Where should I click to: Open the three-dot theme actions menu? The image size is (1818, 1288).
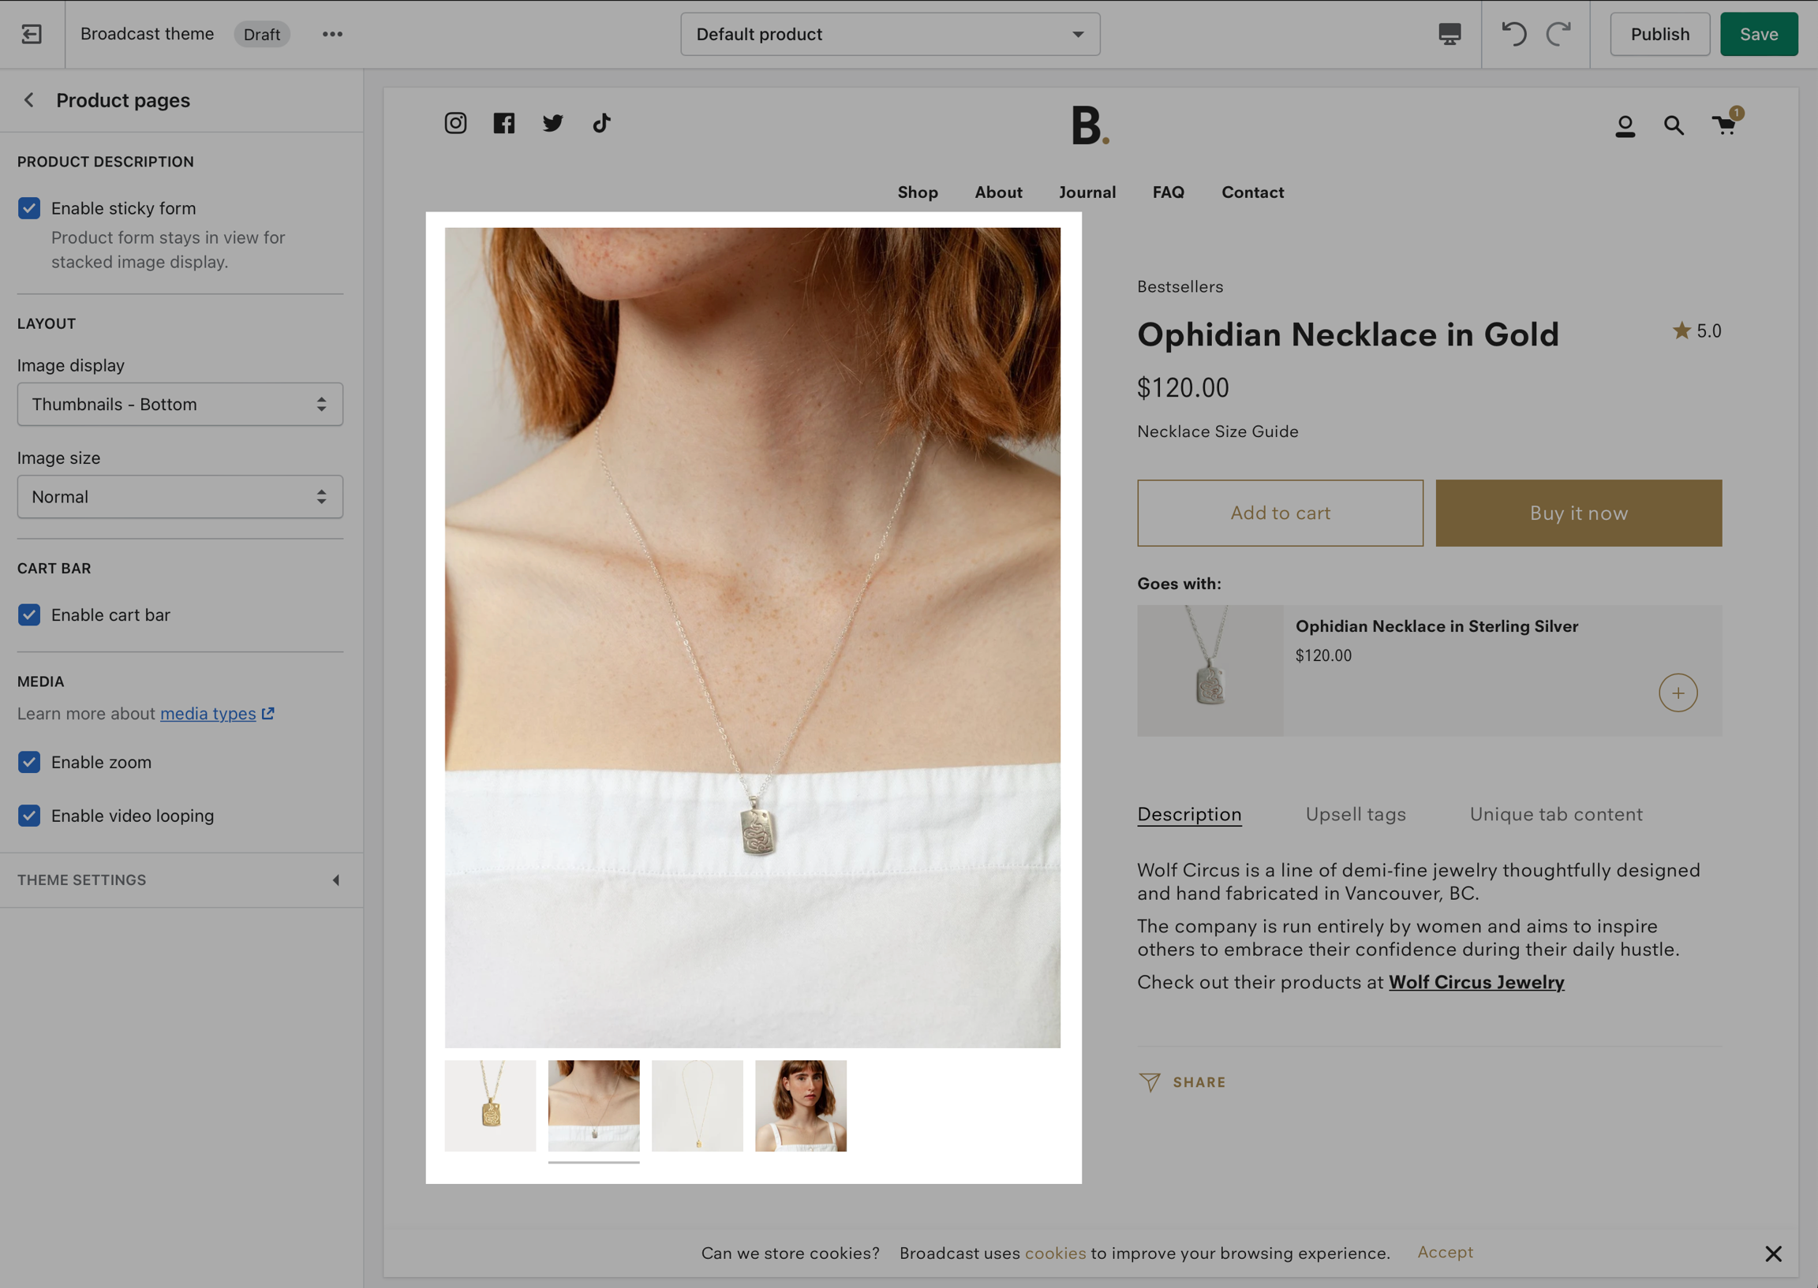[x=332, y=34]
